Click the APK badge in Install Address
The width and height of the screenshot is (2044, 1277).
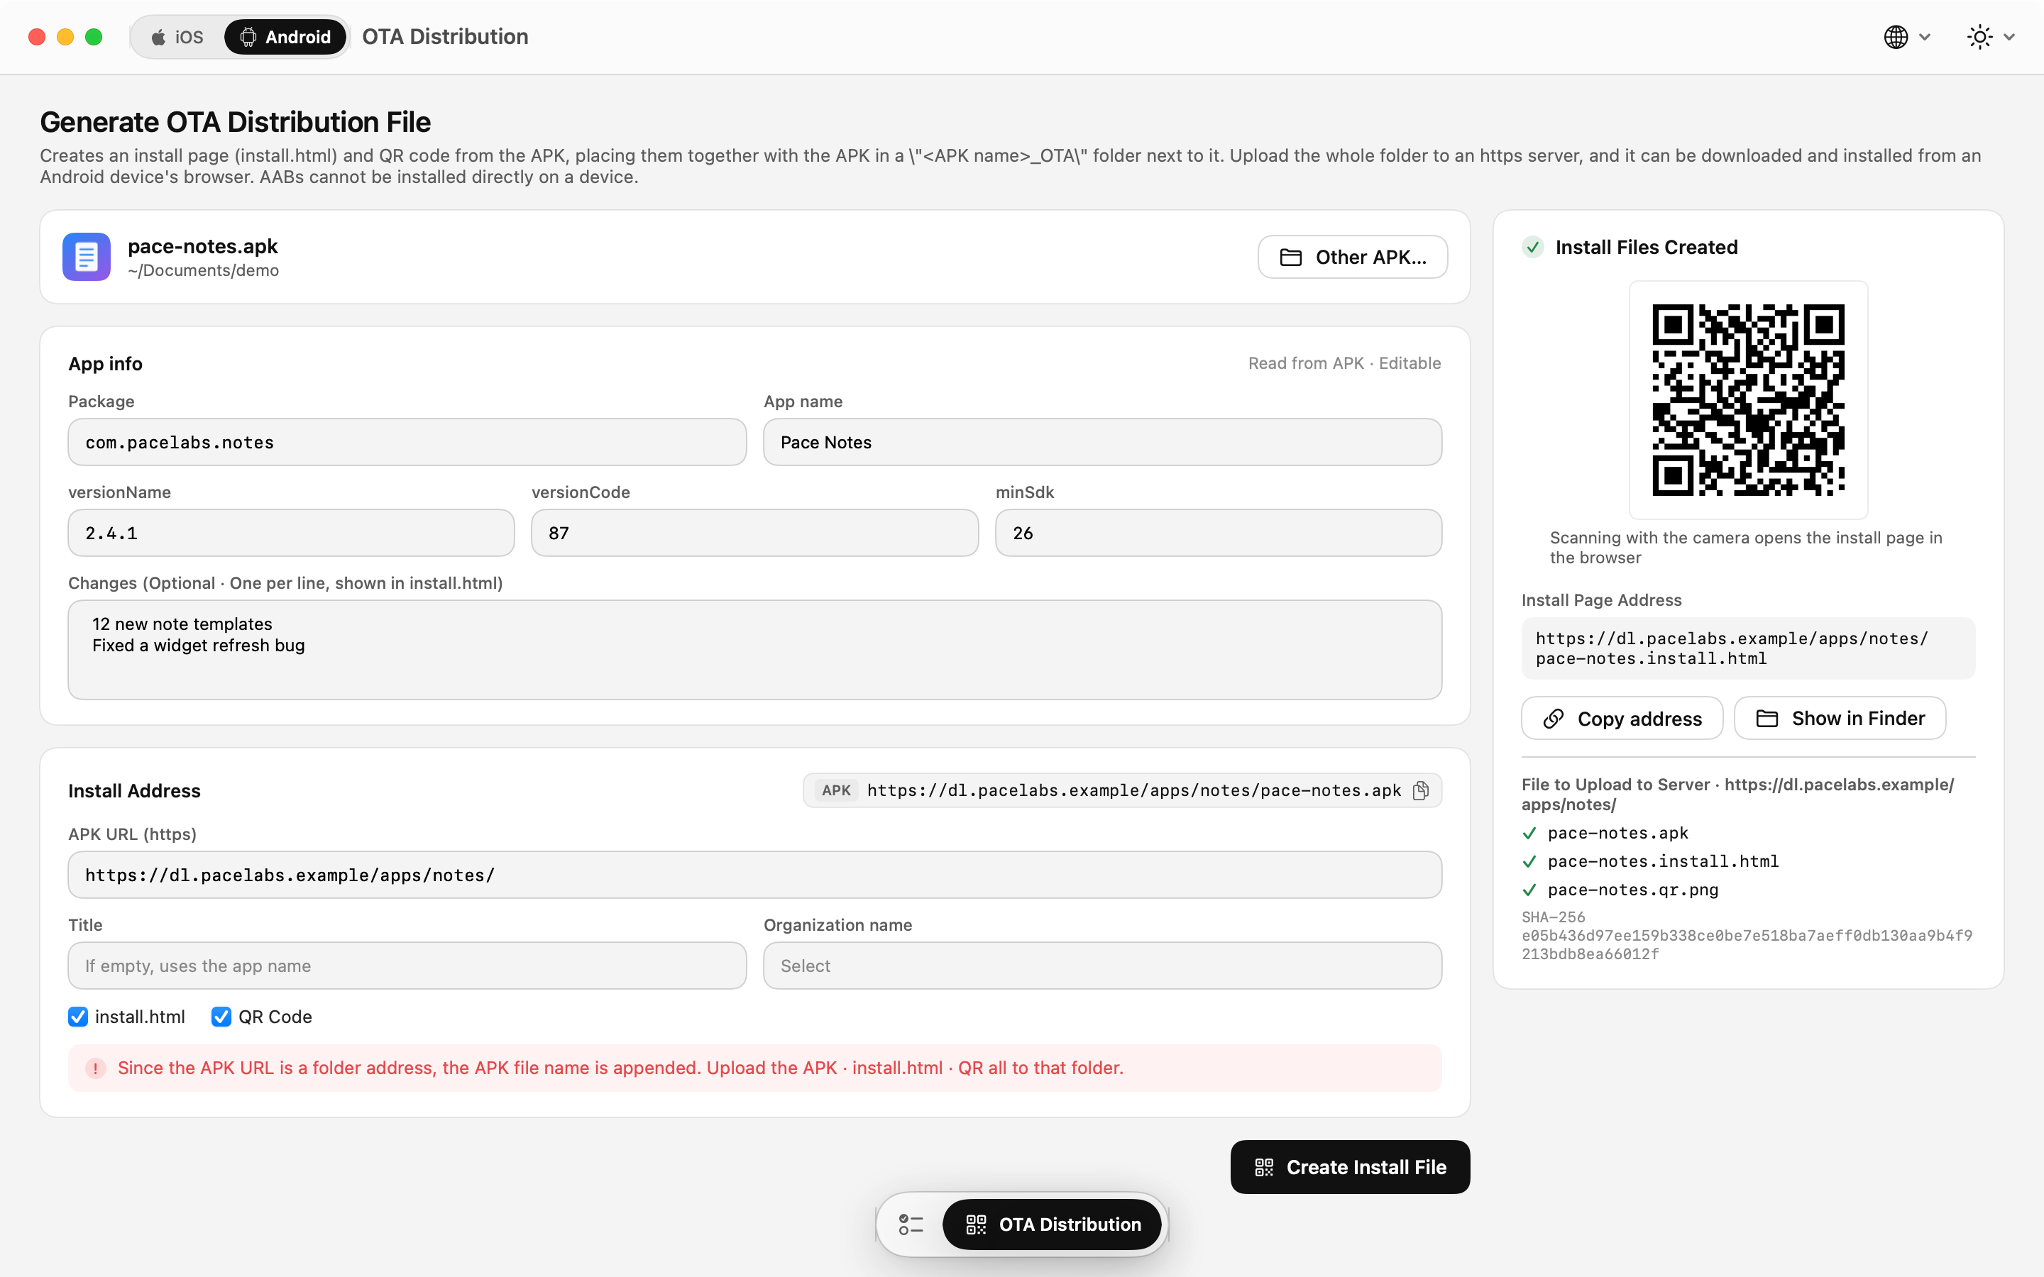click(836, 790)
